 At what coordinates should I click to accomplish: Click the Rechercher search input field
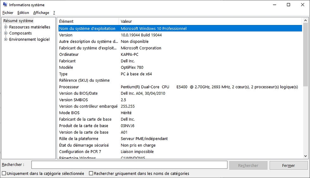(129, 165)
